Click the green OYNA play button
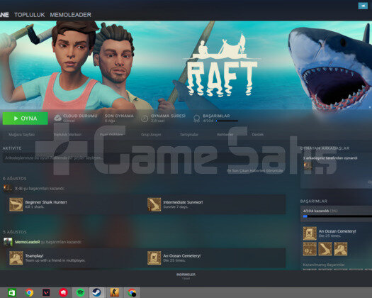The height and width of the screenshot is (298, 372). 25,118
